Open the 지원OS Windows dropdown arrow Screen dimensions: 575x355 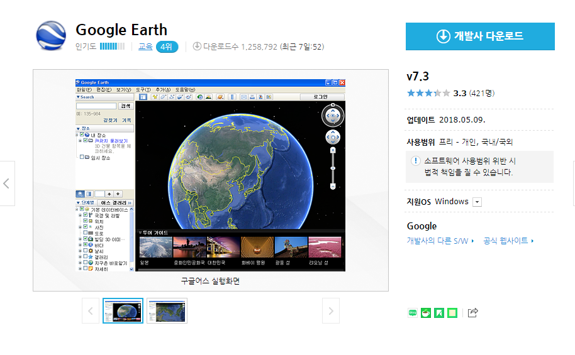point(477,202)
